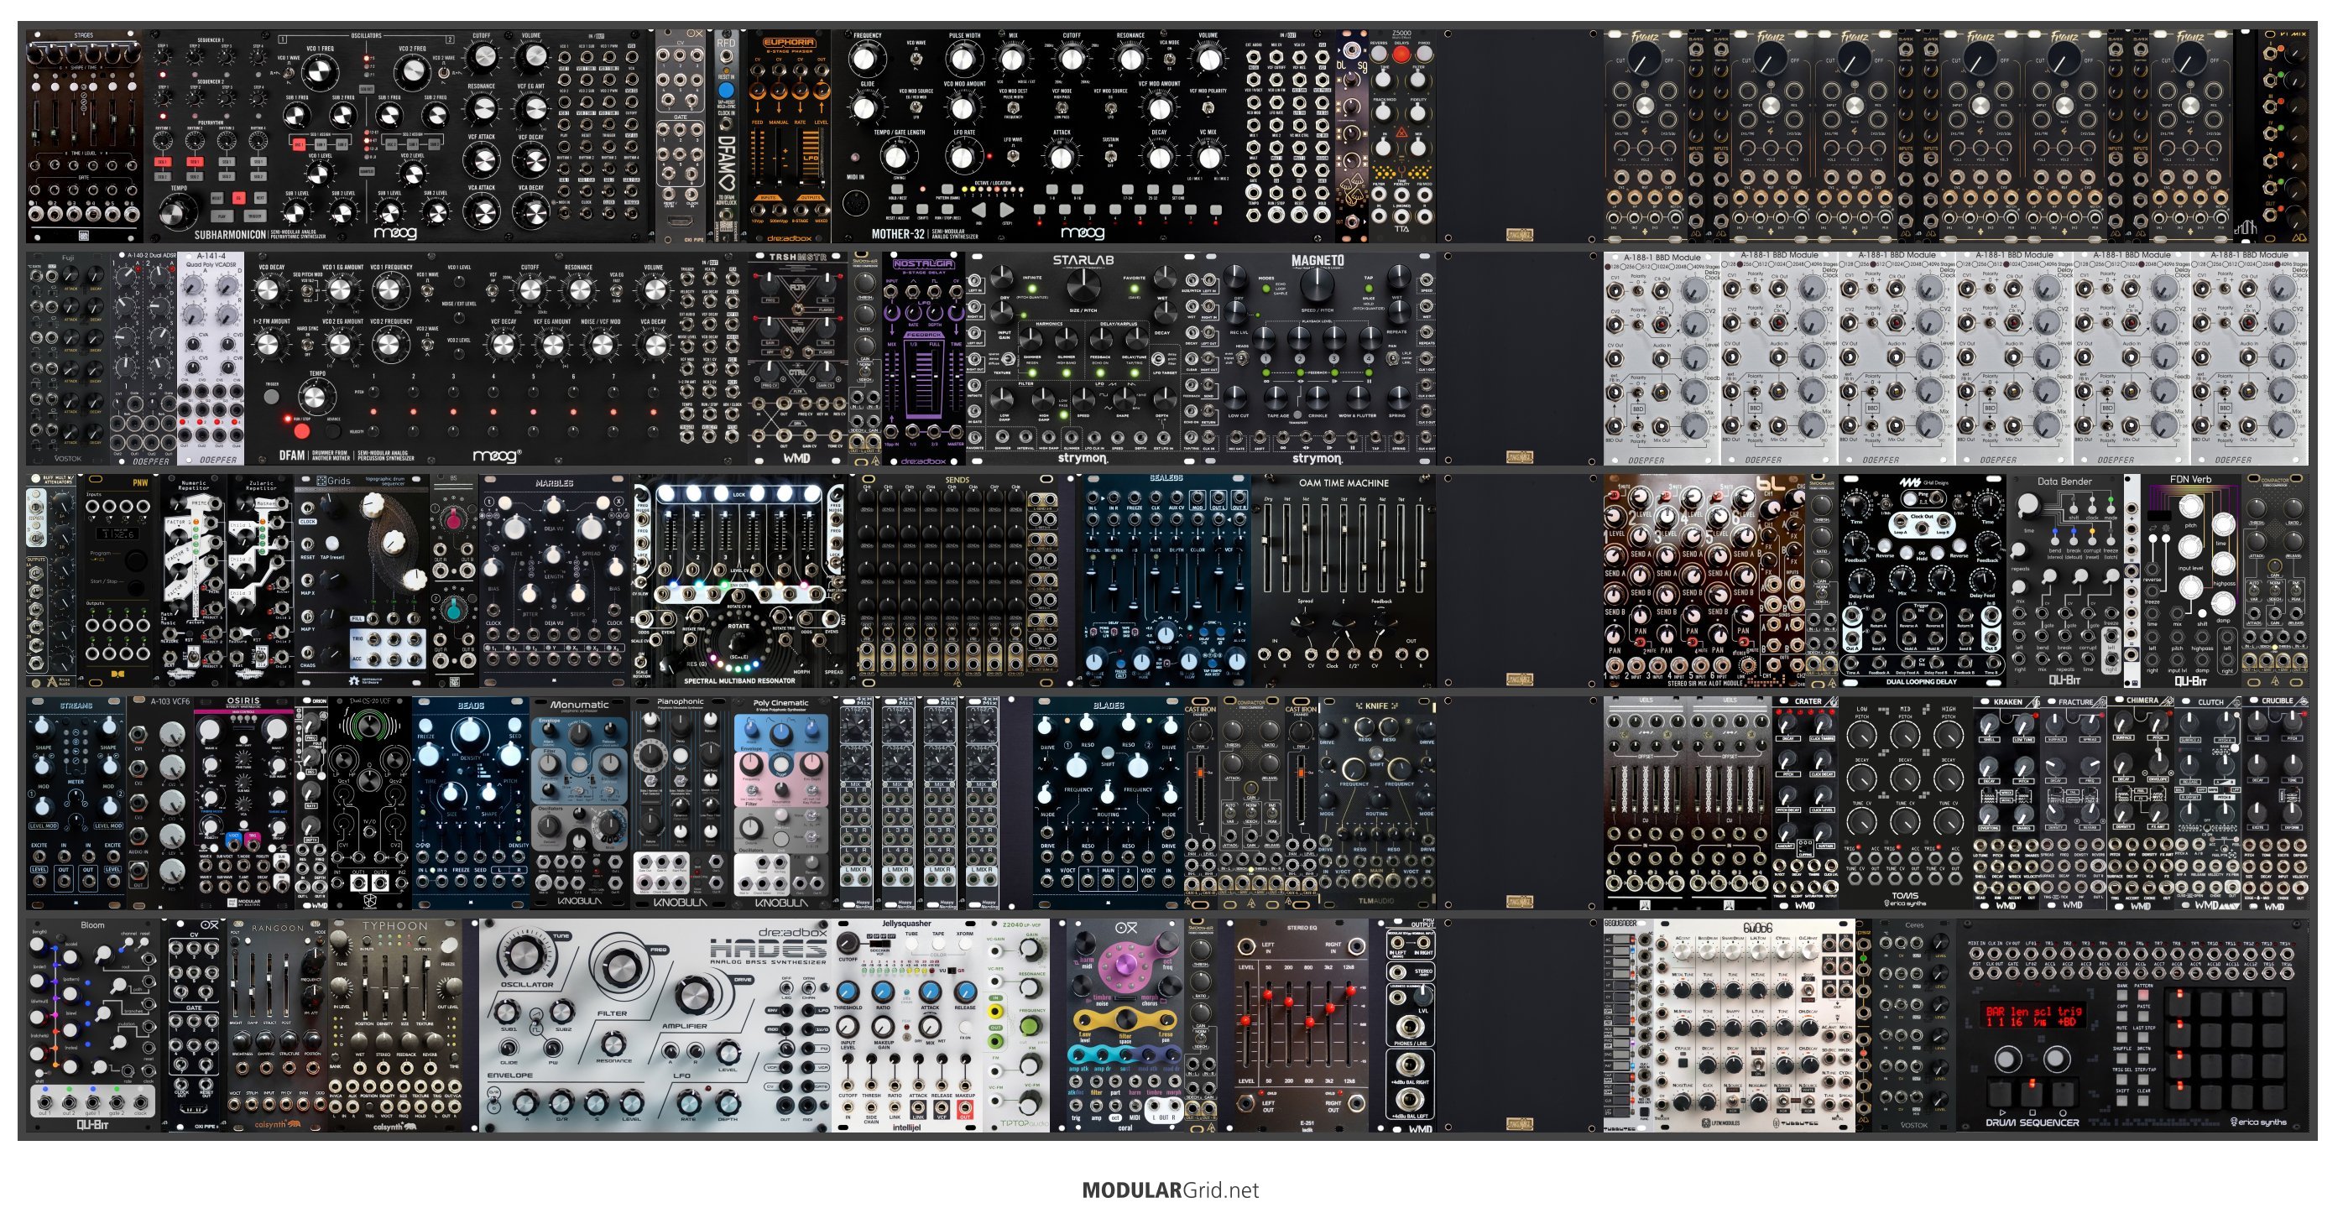Click the TLM Audio Knife module
Viewport: 2343px width, 1208px height.
coord(1376,803)
